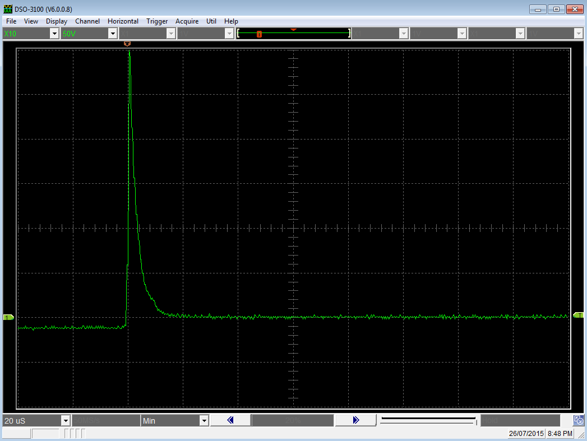Open the Util menu
Image resolution: width=587 pixels, height=441 pixels.
(x=211, y=21)
